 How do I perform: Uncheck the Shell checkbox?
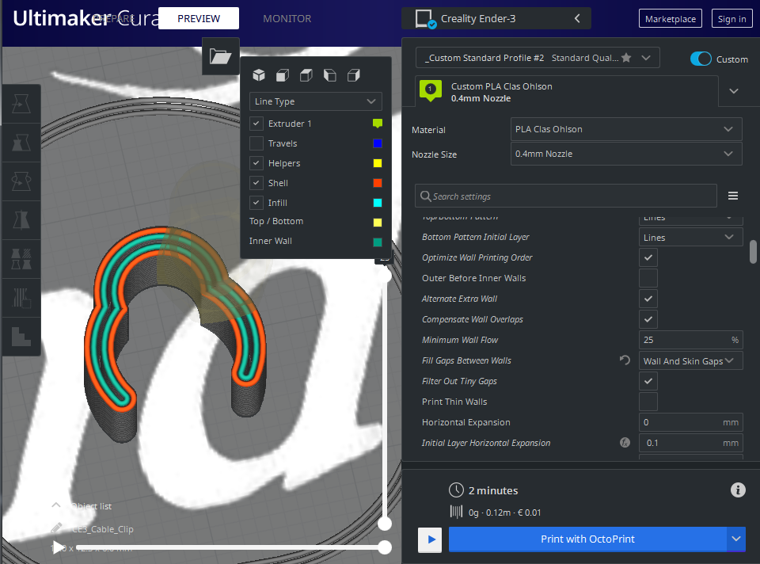[256, 183]
